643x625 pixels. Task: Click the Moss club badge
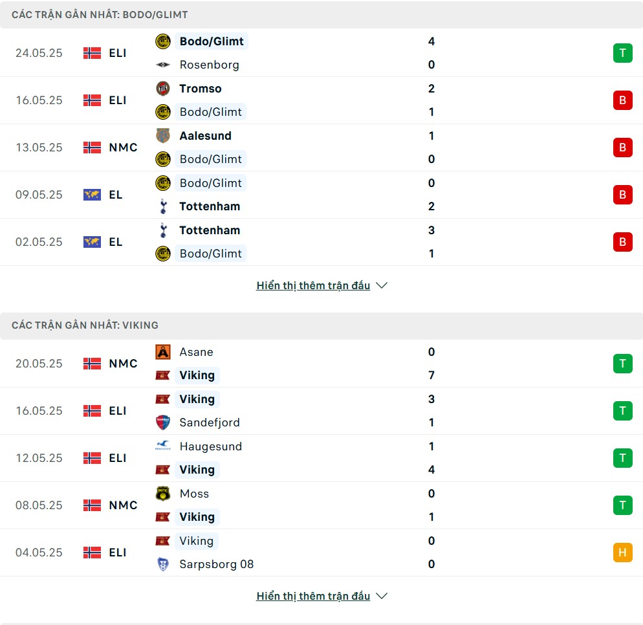163,494
